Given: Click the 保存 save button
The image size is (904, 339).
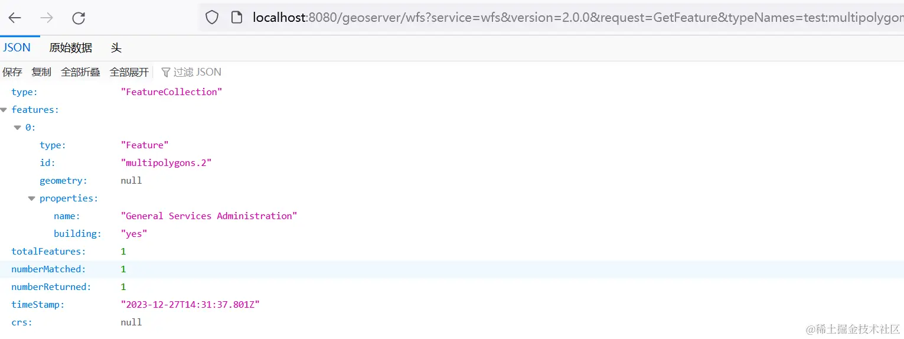Looking at the screenshot, I should coord(12,72).
